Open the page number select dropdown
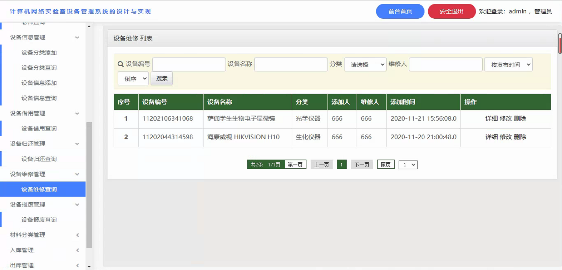The height and width of the screenshot is (270, 562). click(x=408, y=165)
